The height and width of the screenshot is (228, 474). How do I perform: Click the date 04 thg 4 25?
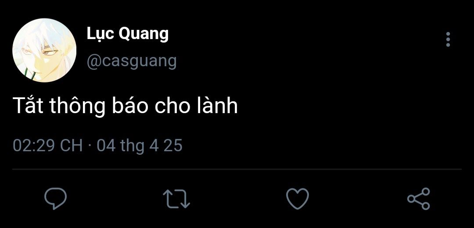point(140,146)
